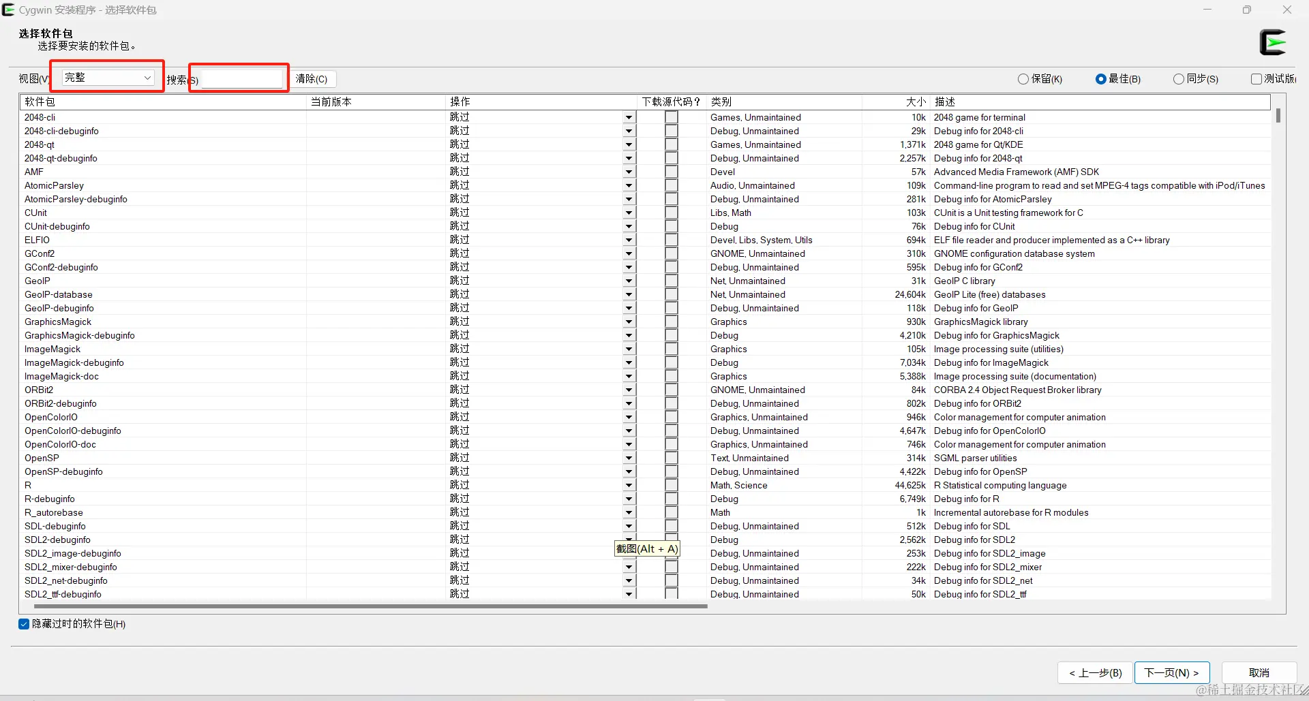Select the OpenSP-debuginfo package name
This screenshot has width=1309, height=701.
pyautogui.click(x=63, y=472)
